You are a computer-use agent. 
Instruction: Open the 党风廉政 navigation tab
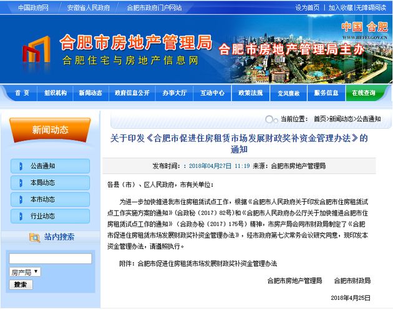coord(288,93)
